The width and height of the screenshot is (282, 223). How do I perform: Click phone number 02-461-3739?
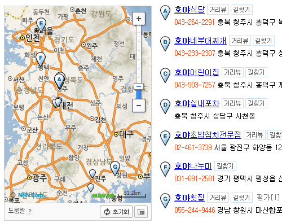pyautogui.click(x=193, y=147)
